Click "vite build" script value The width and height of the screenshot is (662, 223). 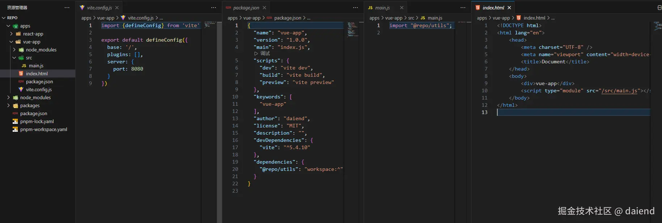point(304,75)
